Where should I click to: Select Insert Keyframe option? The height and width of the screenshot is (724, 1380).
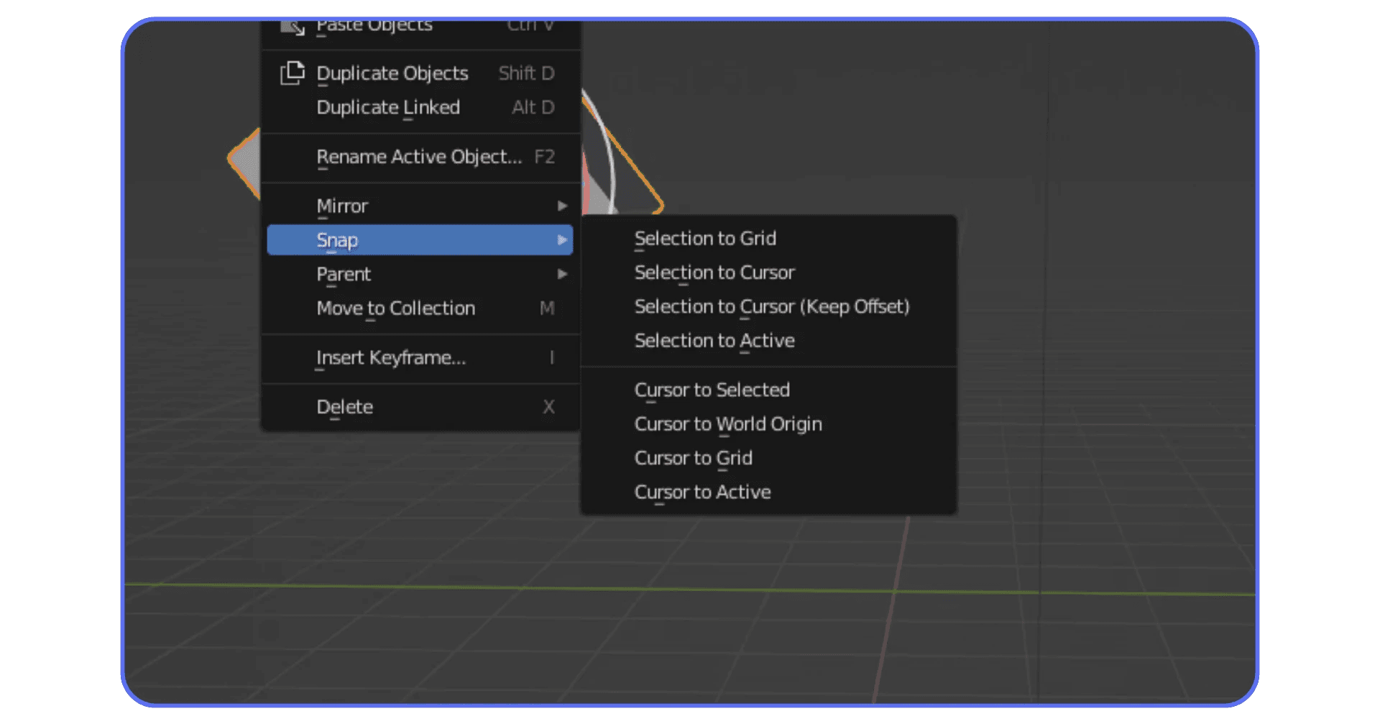pyautogui.click(x=420, y=358)
